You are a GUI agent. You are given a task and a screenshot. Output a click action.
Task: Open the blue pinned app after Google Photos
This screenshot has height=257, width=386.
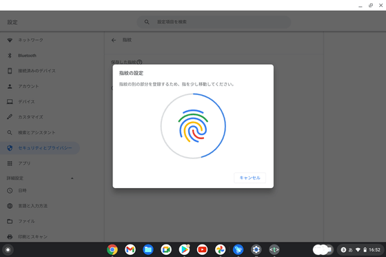(x=238, y=249)
